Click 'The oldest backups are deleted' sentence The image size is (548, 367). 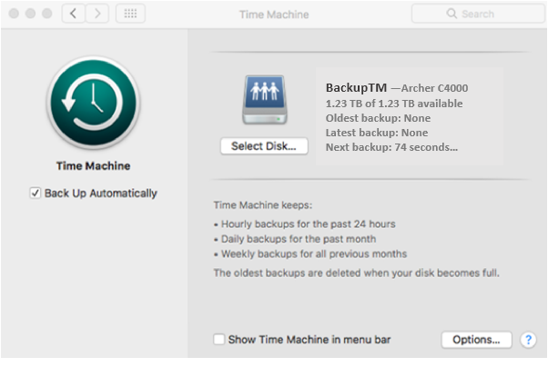[357, 273]
